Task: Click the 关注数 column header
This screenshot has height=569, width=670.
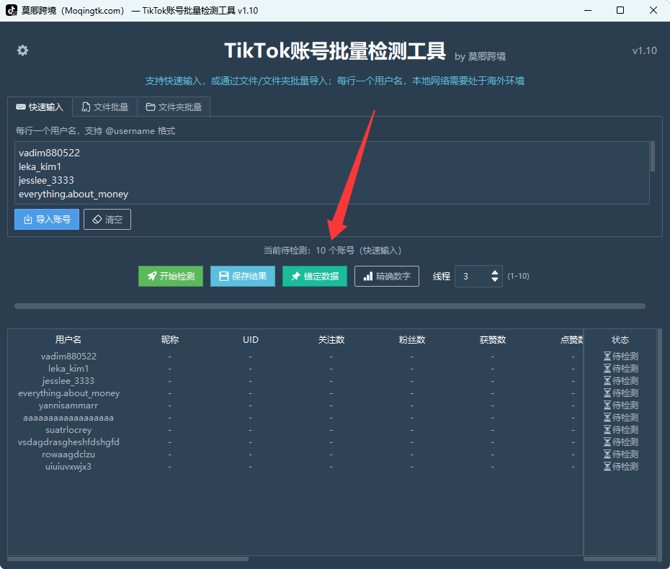Action: [x=331, y=340]
